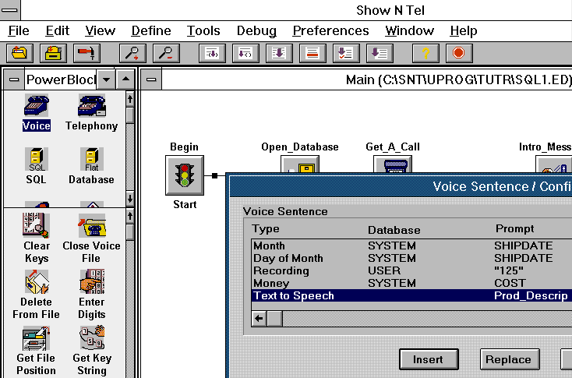Open the Help menu
This screenshot has width=572, height=378.
[464, 30]
